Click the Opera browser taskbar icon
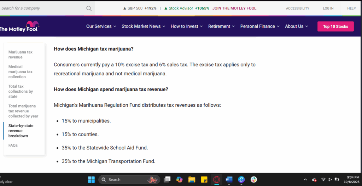Image resolution: width=362 pixels, height=186 pixels. pos(217,180)
